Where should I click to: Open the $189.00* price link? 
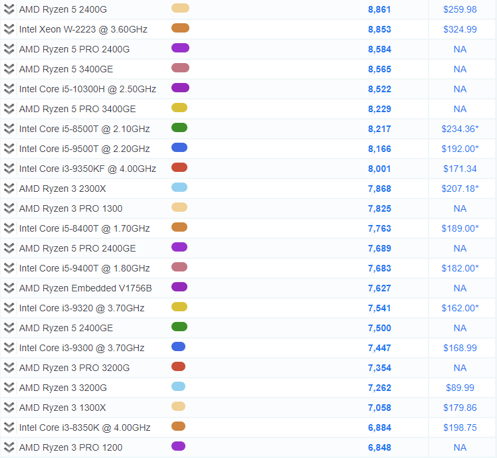[460, 228]
